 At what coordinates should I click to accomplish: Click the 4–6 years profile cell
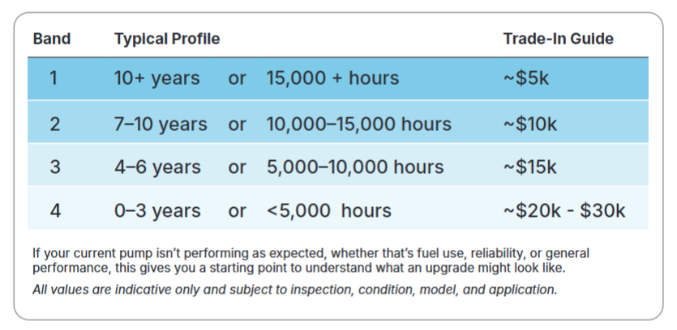coord(157,167)
